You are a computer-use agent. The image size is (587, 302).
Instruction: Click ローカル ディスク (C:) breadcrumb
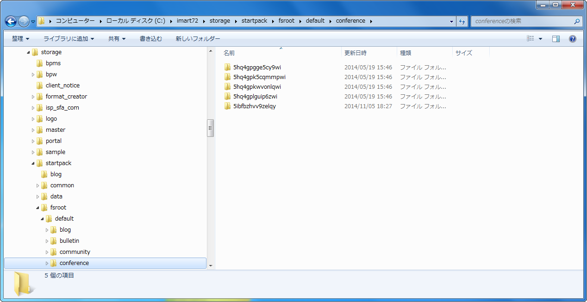pyautogui.click(x=135, y=21)
